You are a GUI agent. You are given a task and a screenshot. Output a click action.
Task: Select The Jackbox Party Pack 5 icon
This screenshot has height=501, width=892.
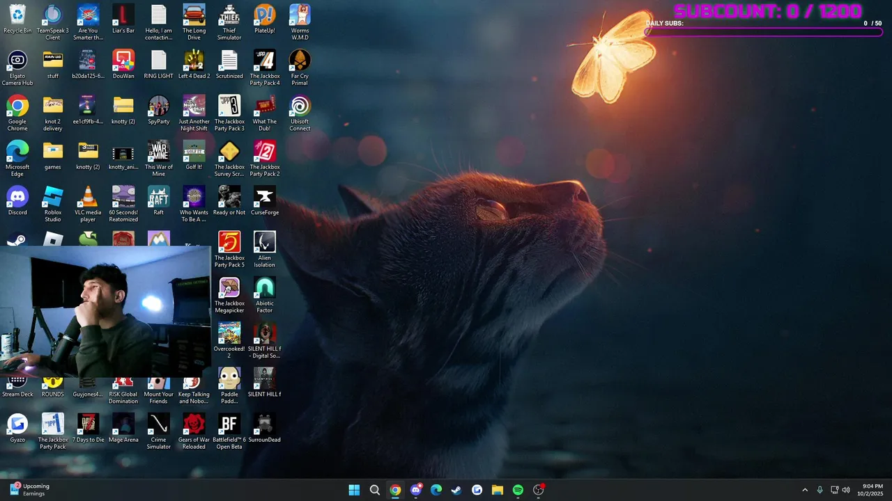pos(229,250)
